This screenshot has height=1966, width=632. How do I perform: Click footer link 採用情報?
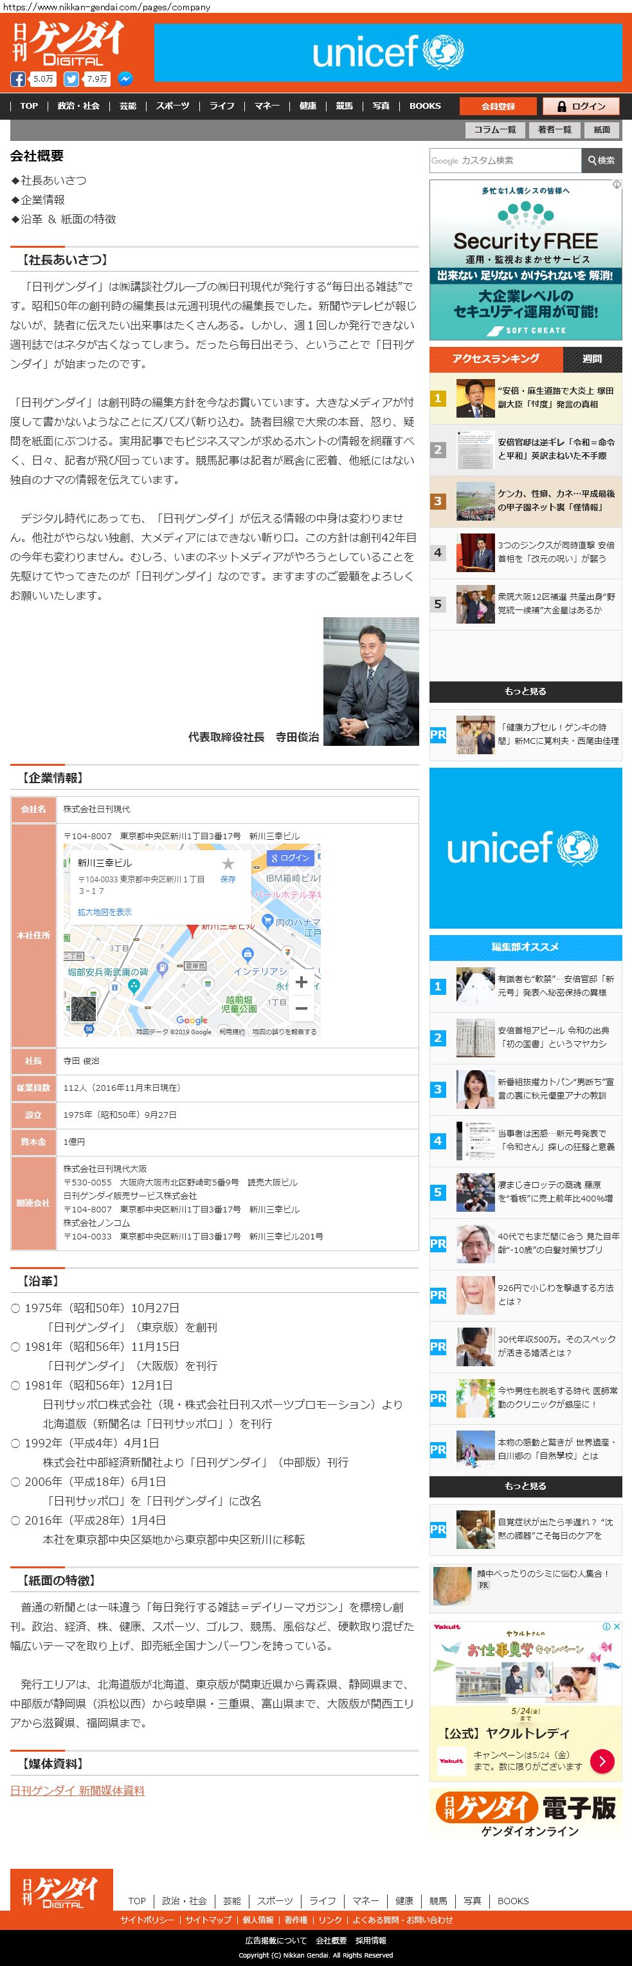370,1940
